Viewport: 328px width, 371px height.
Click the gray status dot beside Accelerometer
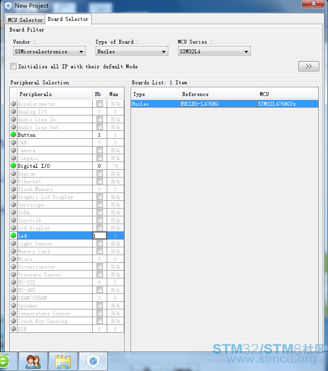pyautogui.click(x=13, y=104)
